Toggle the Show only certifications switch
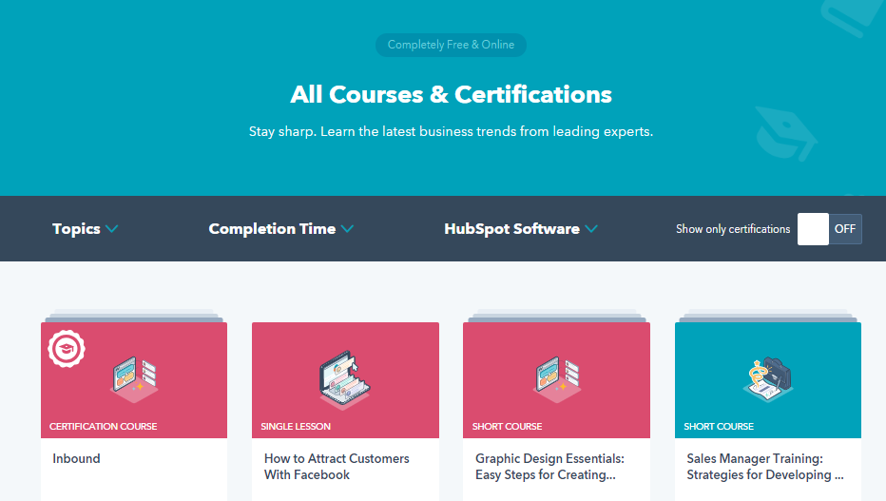 click(x=829, y=229)
